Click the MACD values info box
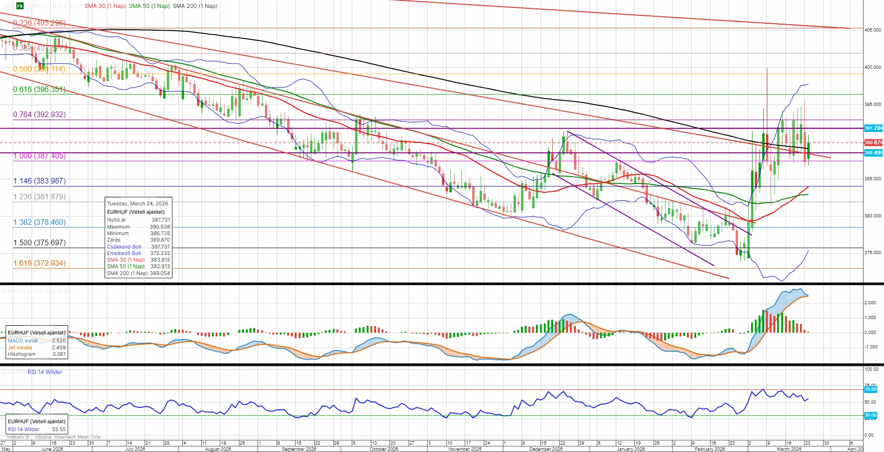 coord(37,343)
